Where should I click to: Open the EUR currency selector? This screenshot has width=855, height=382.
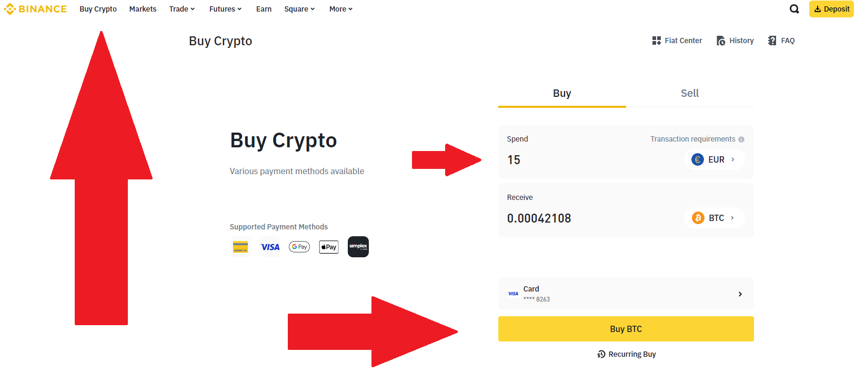point(714,159)
